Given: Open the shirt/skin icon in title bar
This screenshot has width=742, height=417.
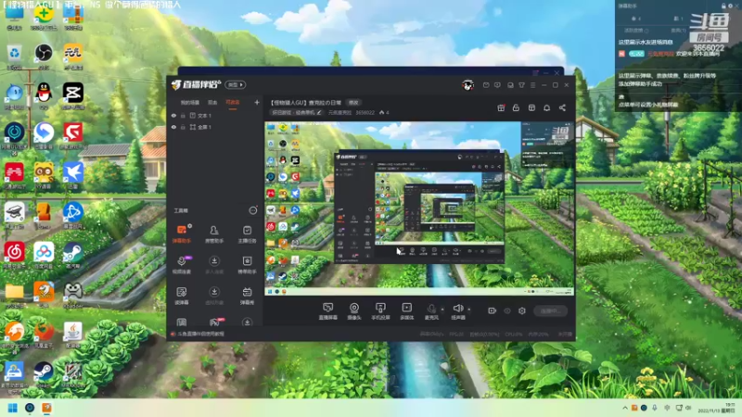Looking at the screenshot, I should pos(521,85).
